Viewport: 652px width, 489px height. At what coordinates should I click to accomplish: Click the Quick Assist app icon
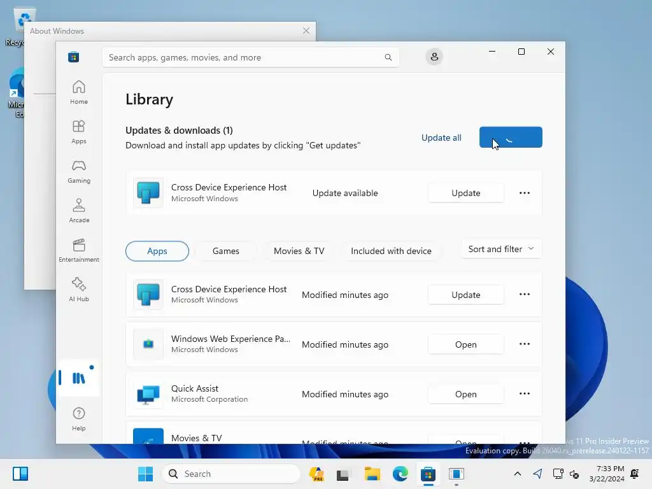(148, 393)
